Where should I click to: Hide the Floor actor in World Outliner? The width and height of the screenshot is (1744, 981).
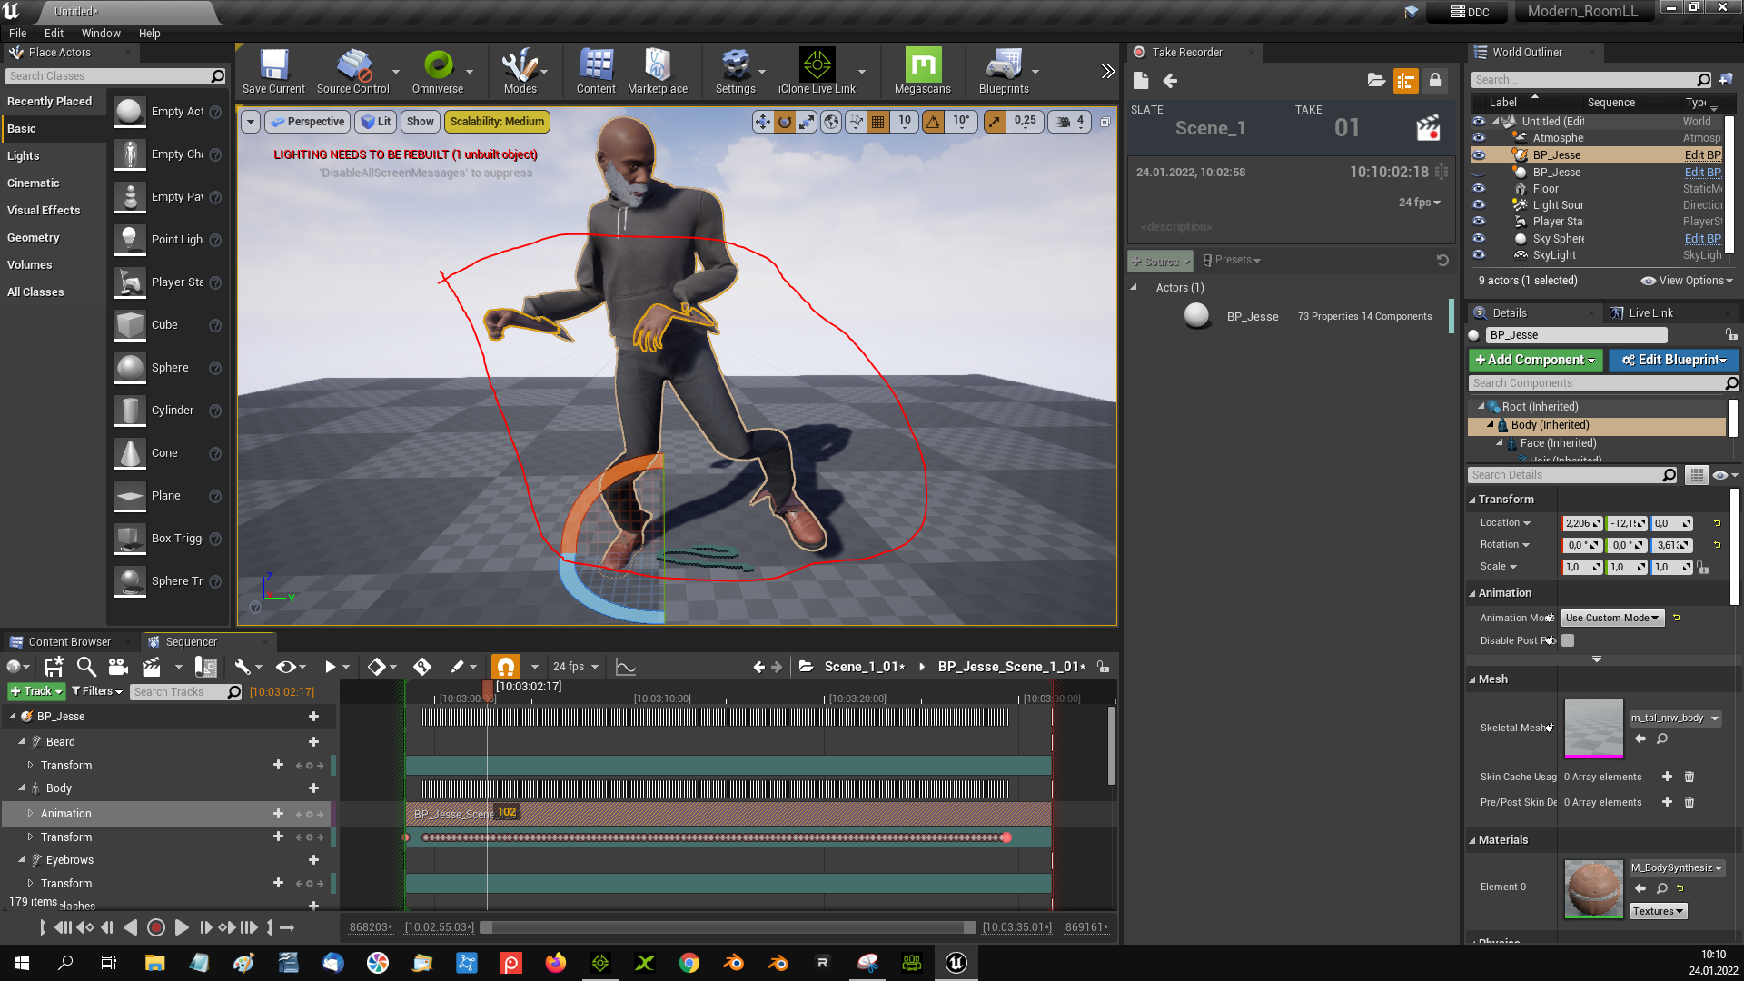(1479, 189)
